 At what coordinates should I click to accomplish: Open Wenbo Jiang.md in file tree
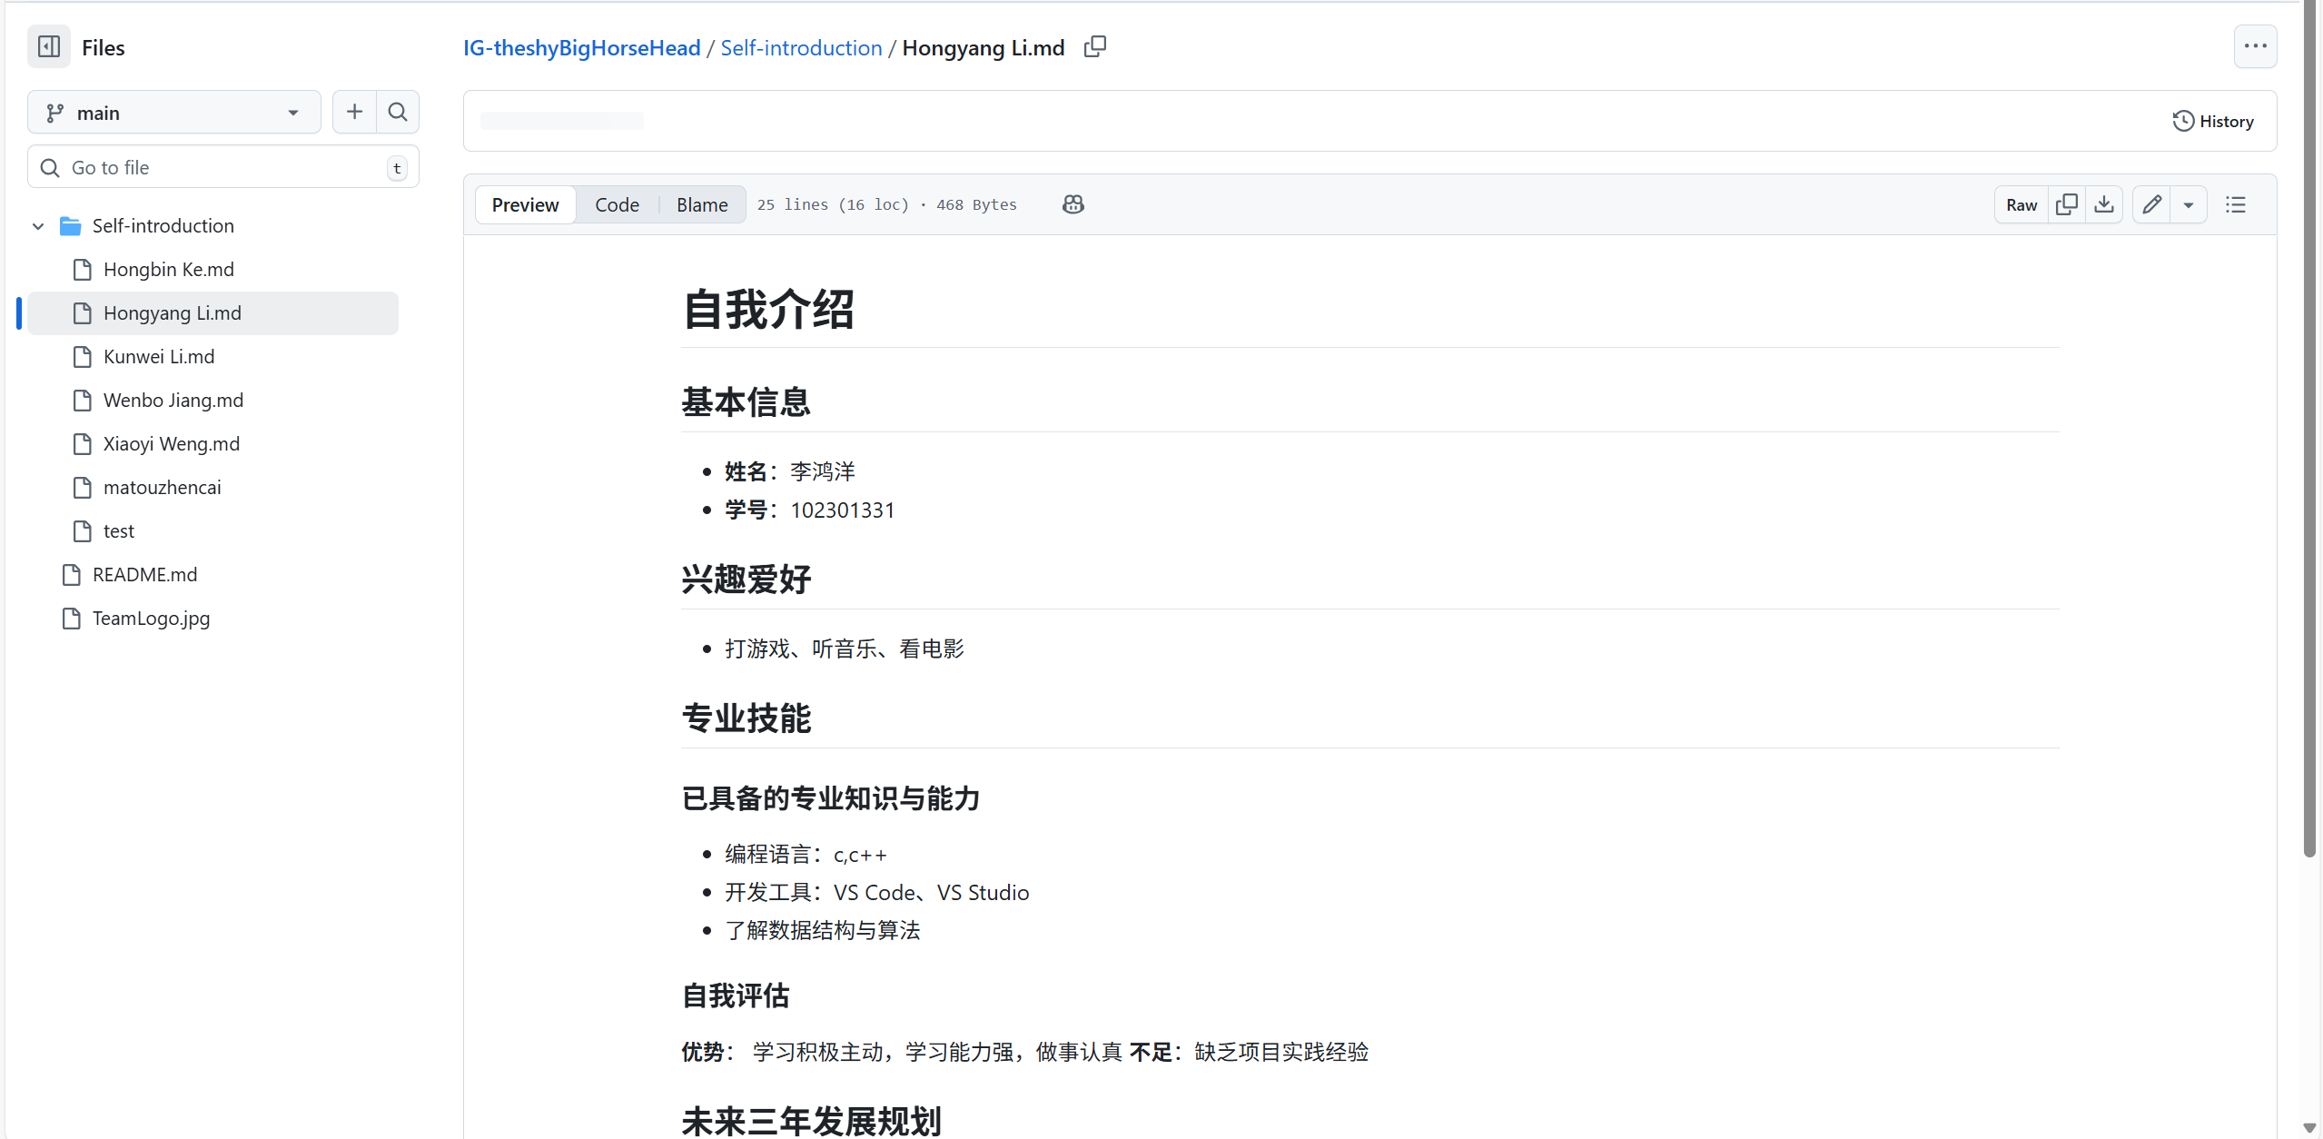[x=173, y=400]
